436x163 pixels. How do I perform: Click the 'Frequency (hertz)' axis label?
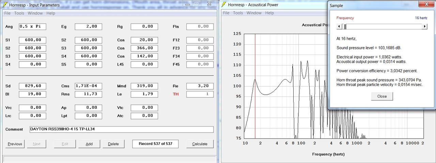click(x=328, y=154)
